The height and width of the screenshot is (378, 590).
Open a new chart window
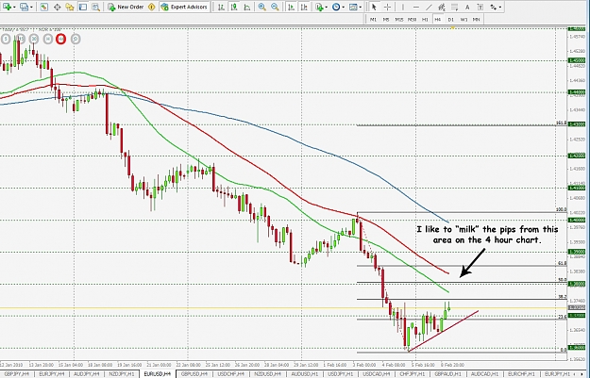tap(7, 7)
